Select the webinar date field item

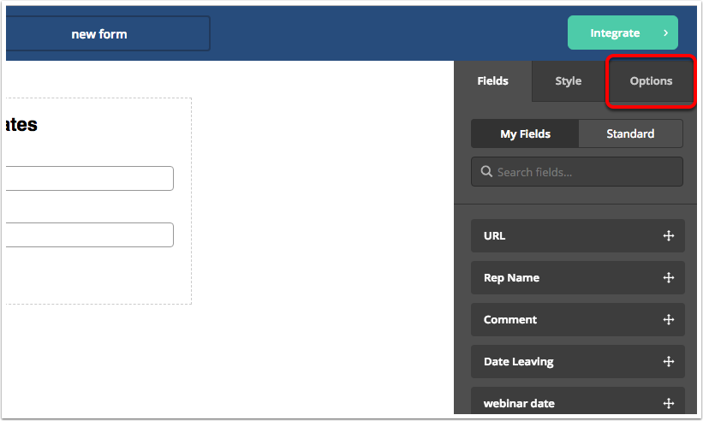coord(577,400)
